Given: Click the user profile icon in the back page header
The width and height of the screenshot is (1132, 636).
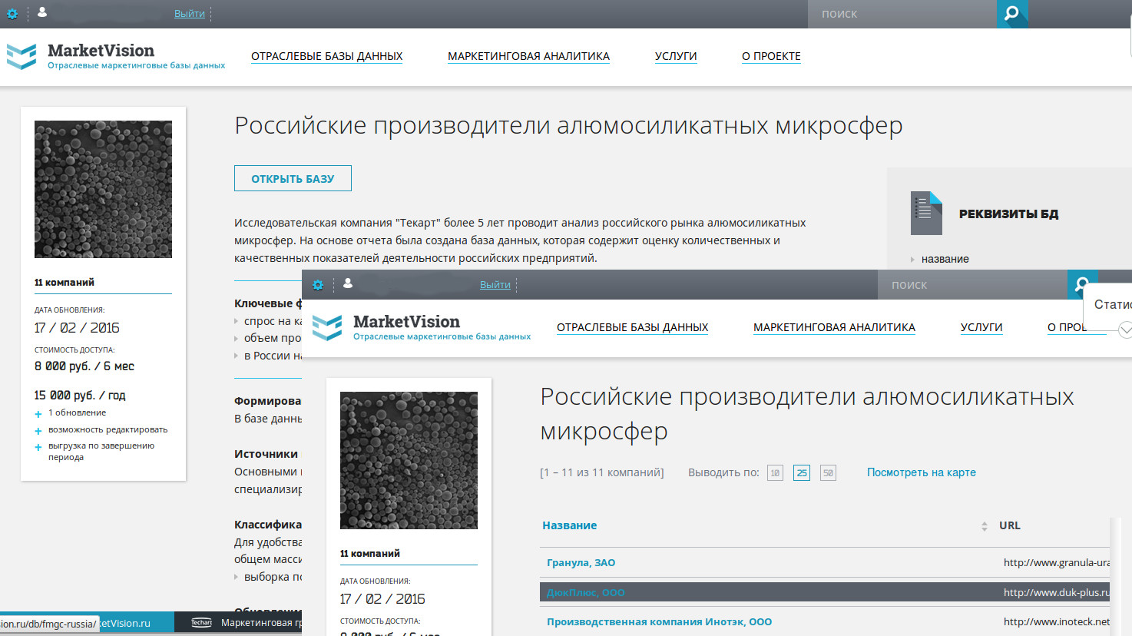Looking at the screenshot, I should (42, 12).
